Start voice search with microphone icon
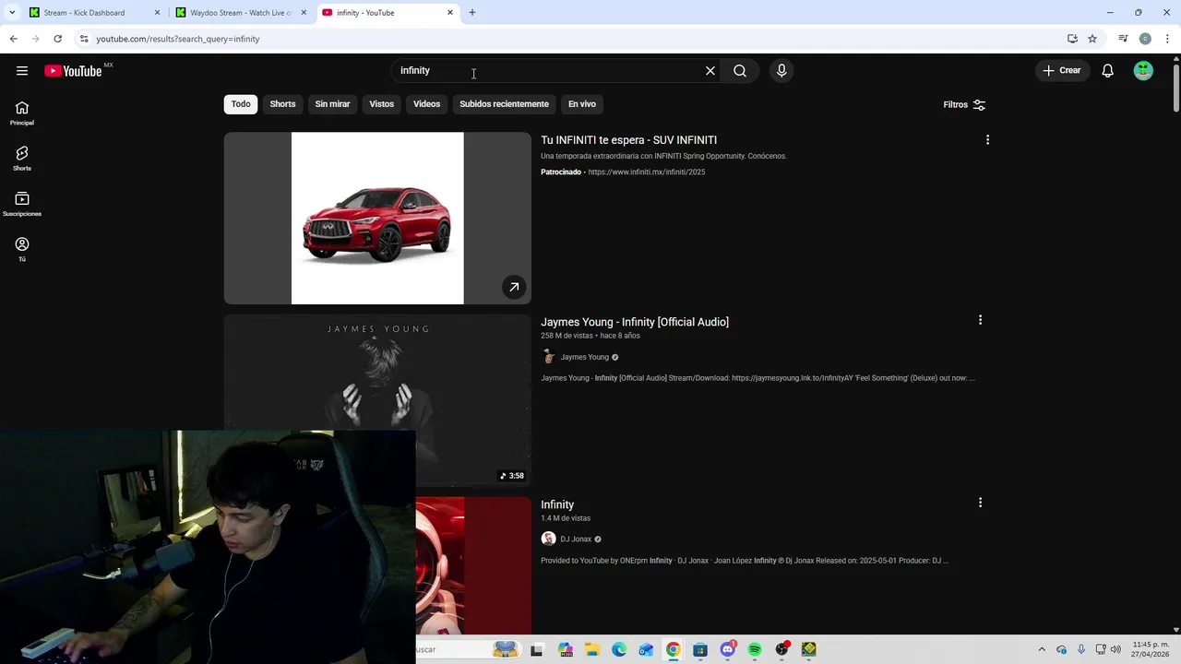 [x=781, y=71]
